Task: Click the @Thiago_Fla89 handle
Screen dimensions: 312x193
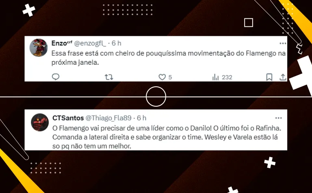Action: click(x=108, y=118)
